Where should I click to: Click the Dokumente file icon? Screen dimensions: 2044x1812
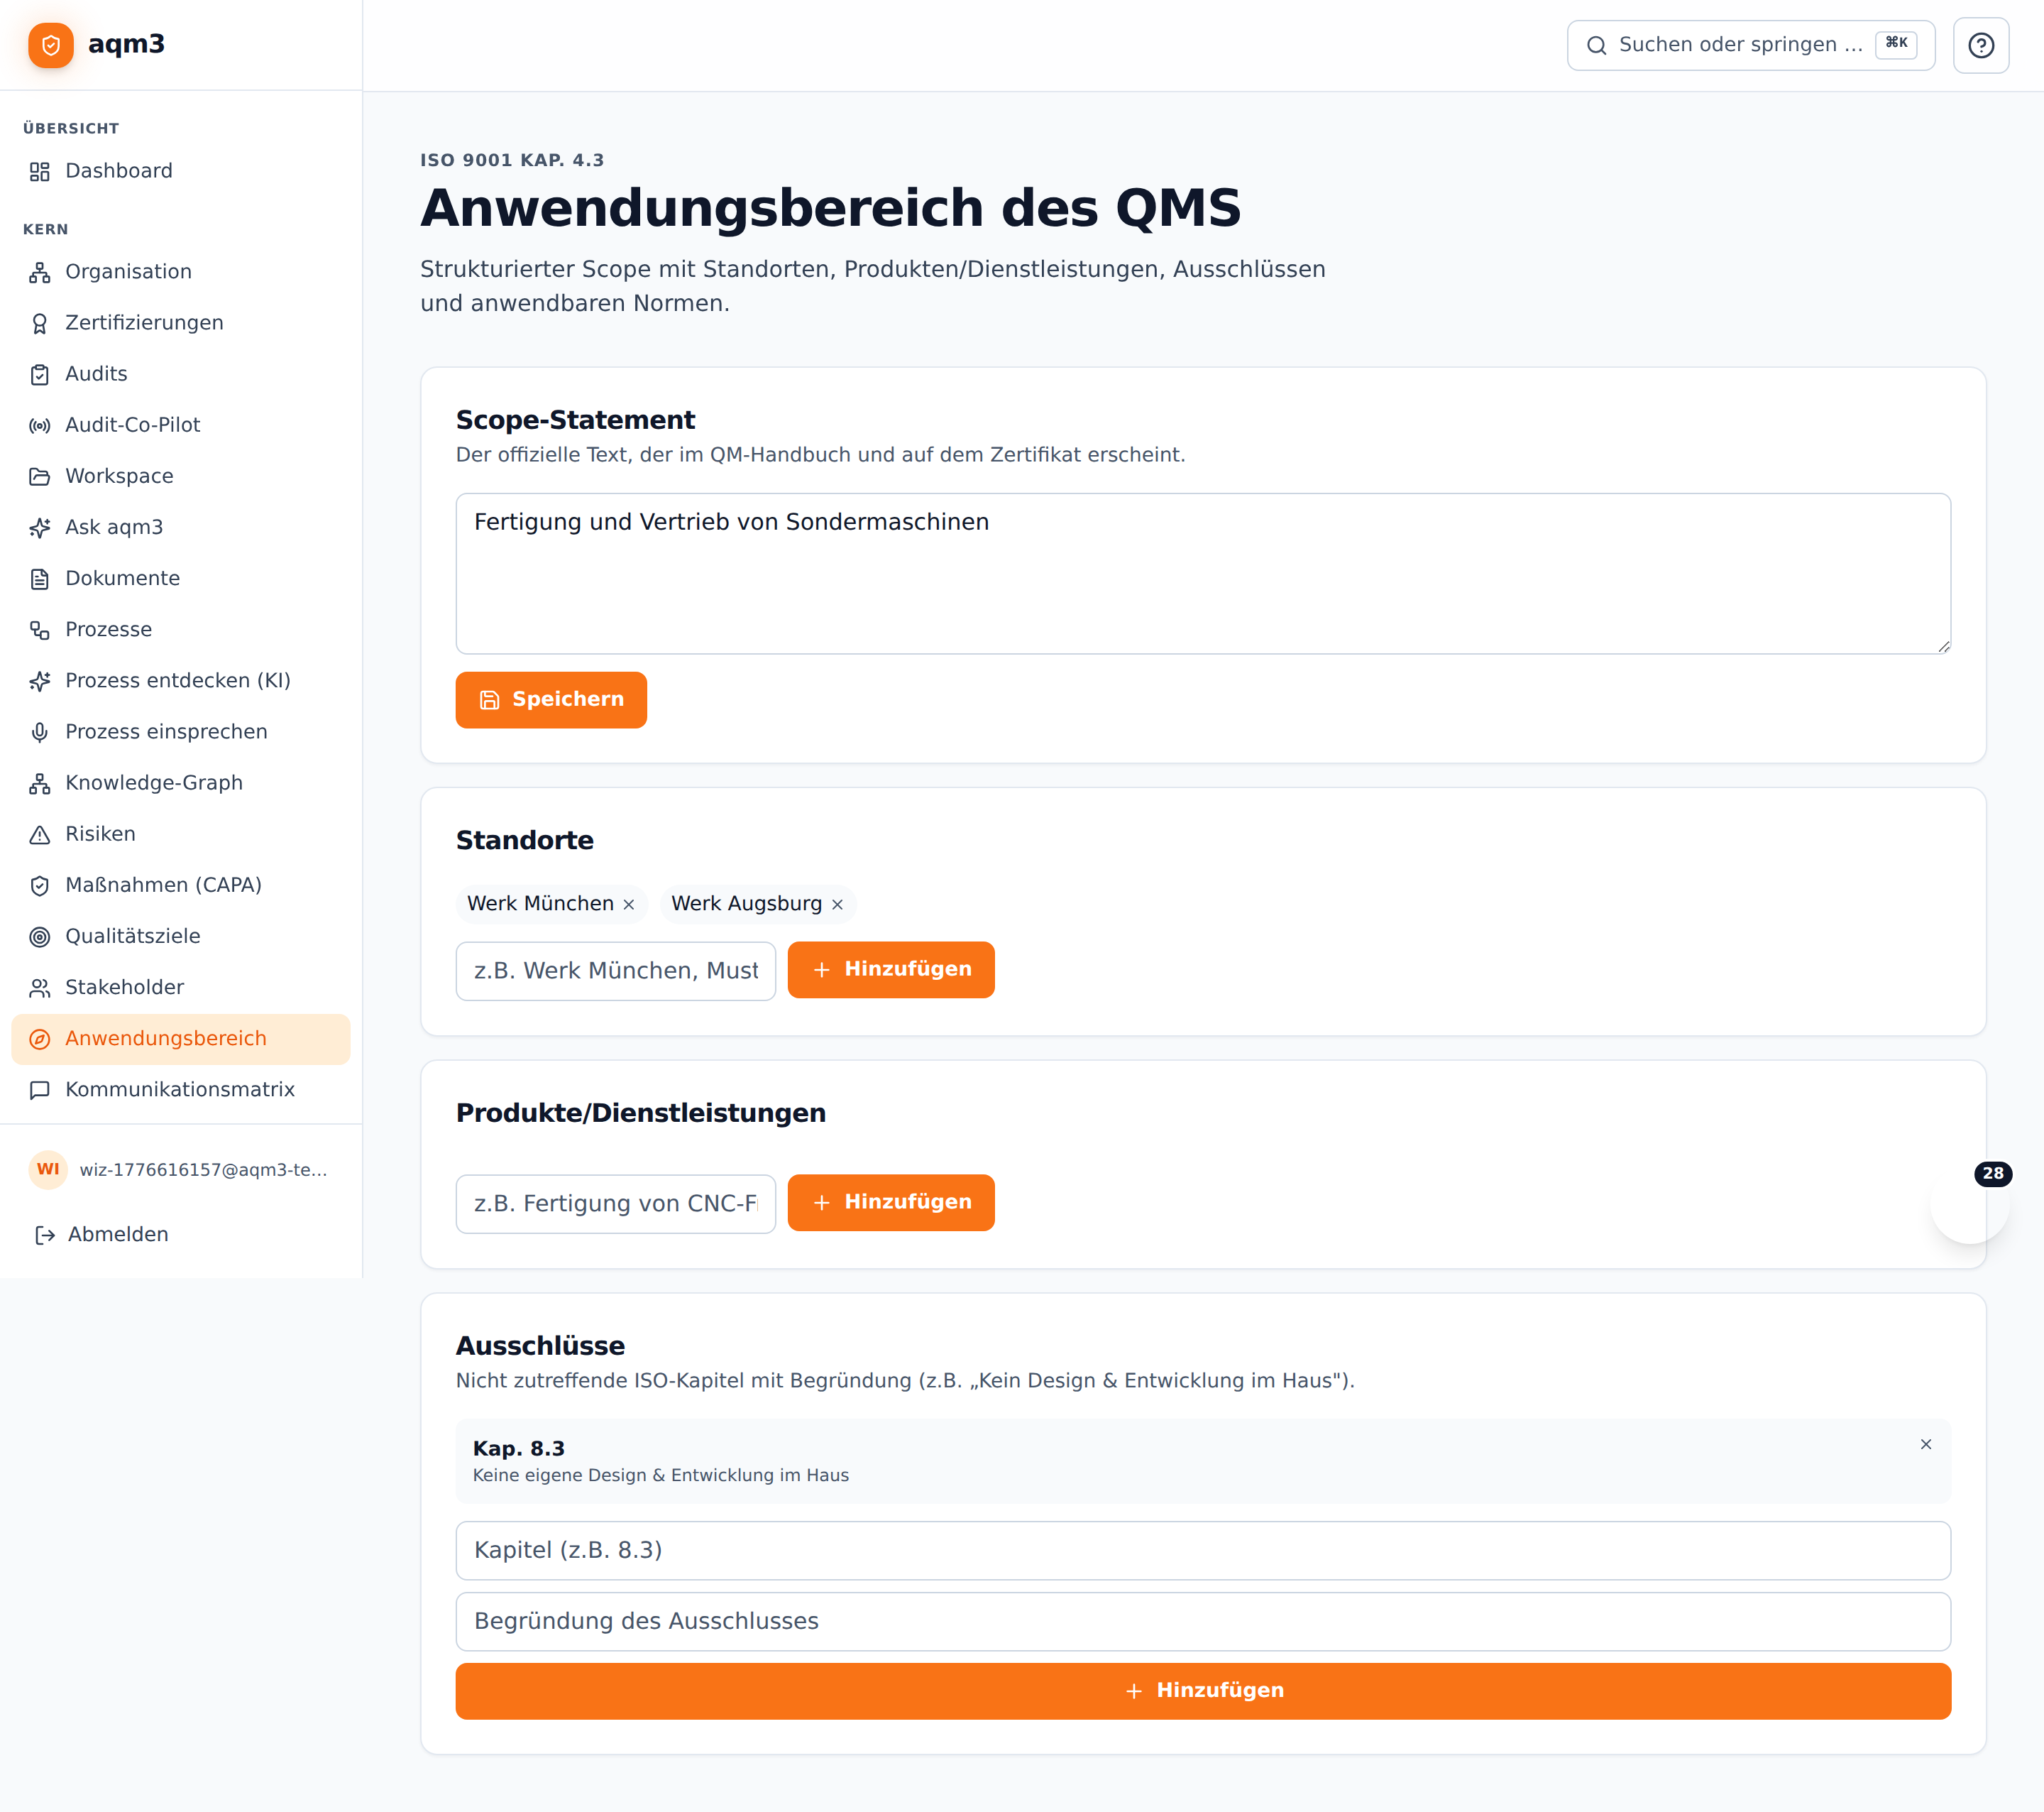40,579
